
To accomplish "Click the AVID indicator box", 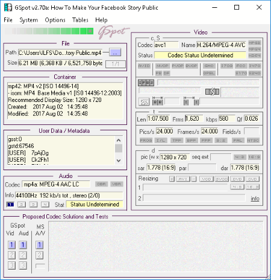I will tap(144, 66).
